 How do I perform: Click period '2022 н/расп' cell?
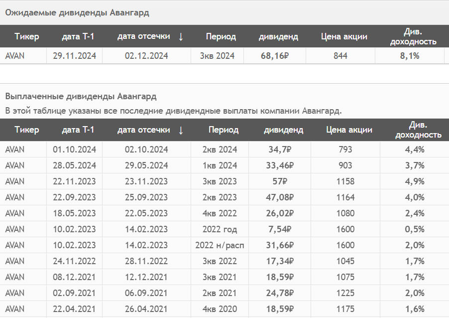220,245
